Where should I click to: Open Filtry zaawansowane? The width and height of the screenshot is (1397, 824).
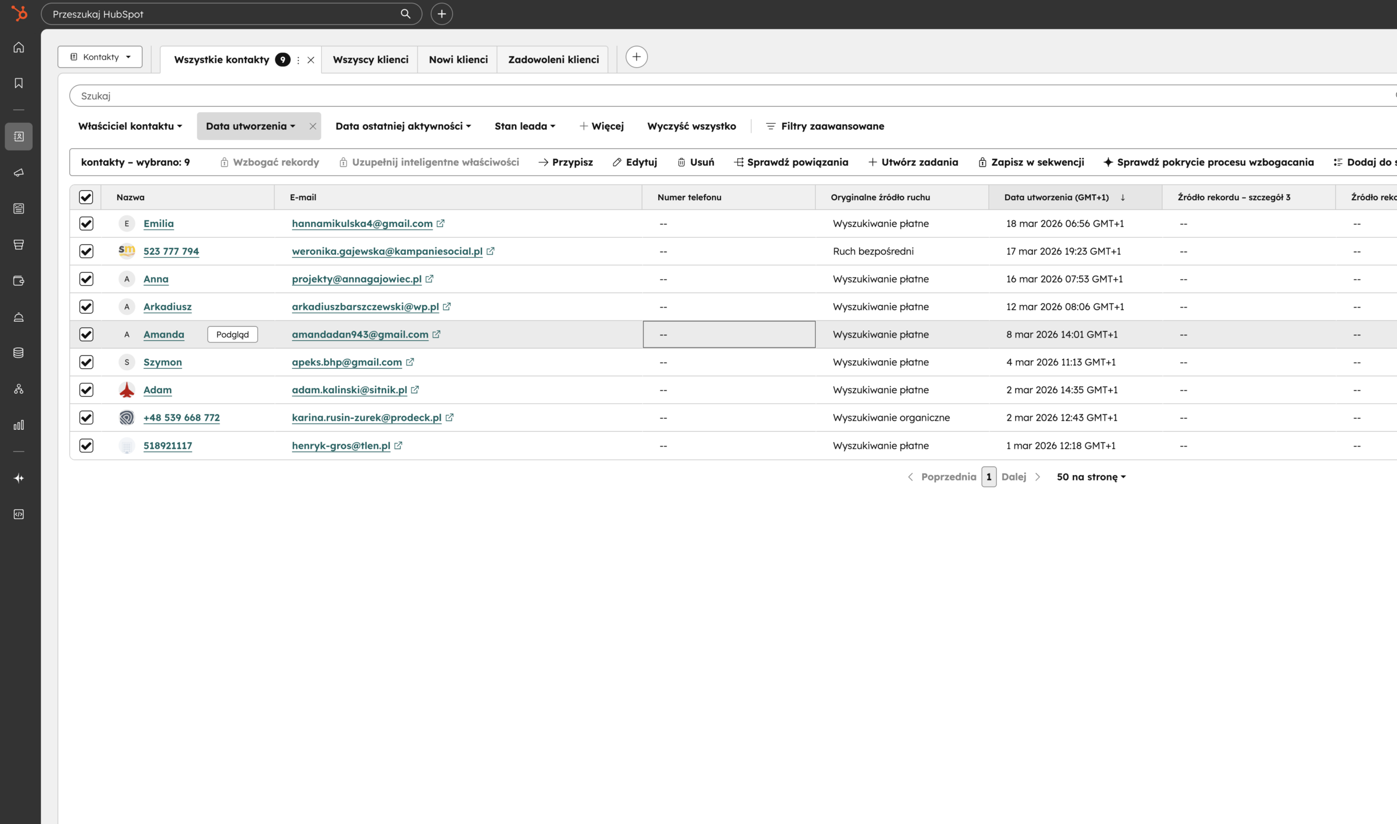[x=825, y=126]
